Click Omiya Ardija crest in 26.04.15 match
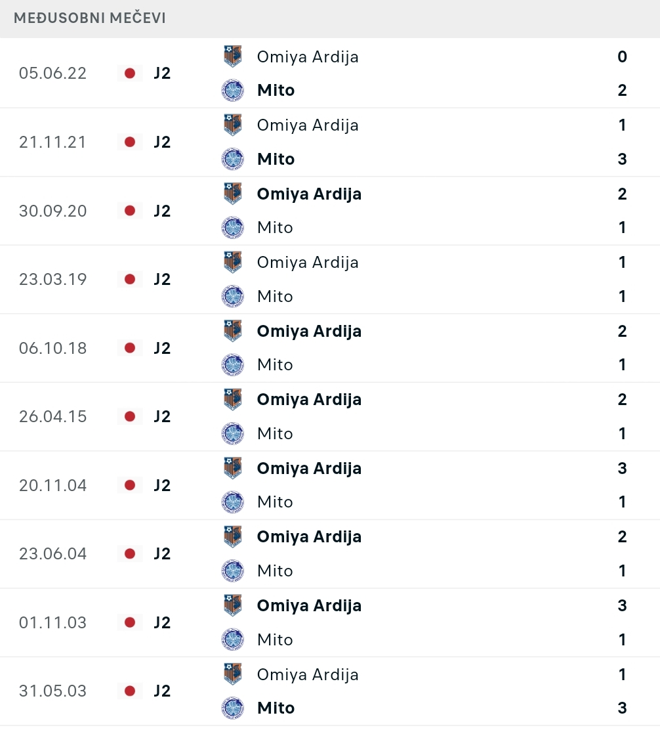This screenshot has width=660, height=734. [232, 399]
